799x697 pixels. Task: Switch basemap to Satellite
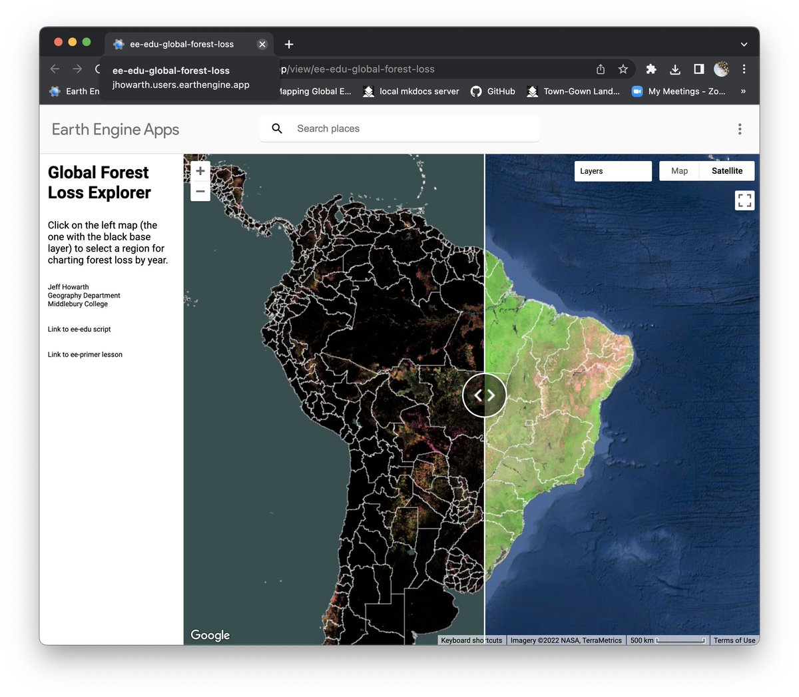pos(727,171)
